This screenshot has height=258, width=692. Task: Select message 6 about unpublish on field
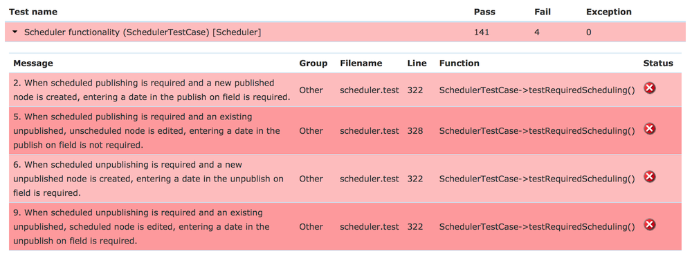148,178
